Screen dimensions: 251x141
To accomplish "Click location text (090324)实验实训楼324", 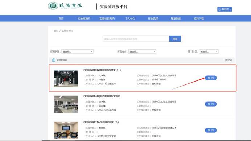I will [x=164, y=128].
